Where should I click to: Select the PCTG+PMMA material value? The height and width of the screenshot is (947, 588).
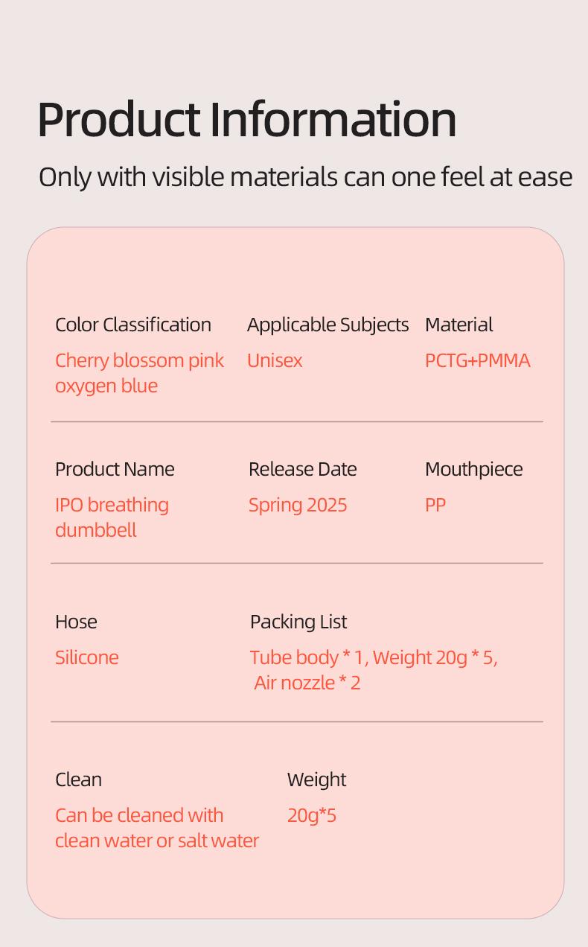[x=477, y=360]
